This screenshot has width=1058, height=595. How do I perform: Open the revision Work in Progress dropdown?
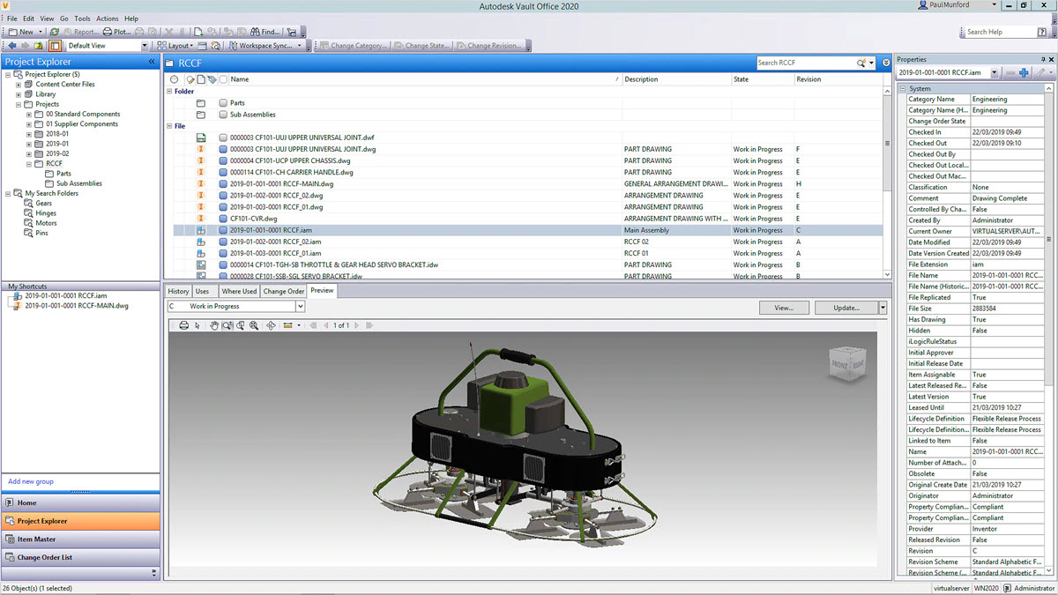pyautogui.click(x=300, y=306)
